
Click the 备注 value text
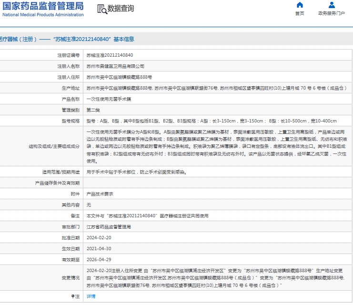[x=148, y=216]
